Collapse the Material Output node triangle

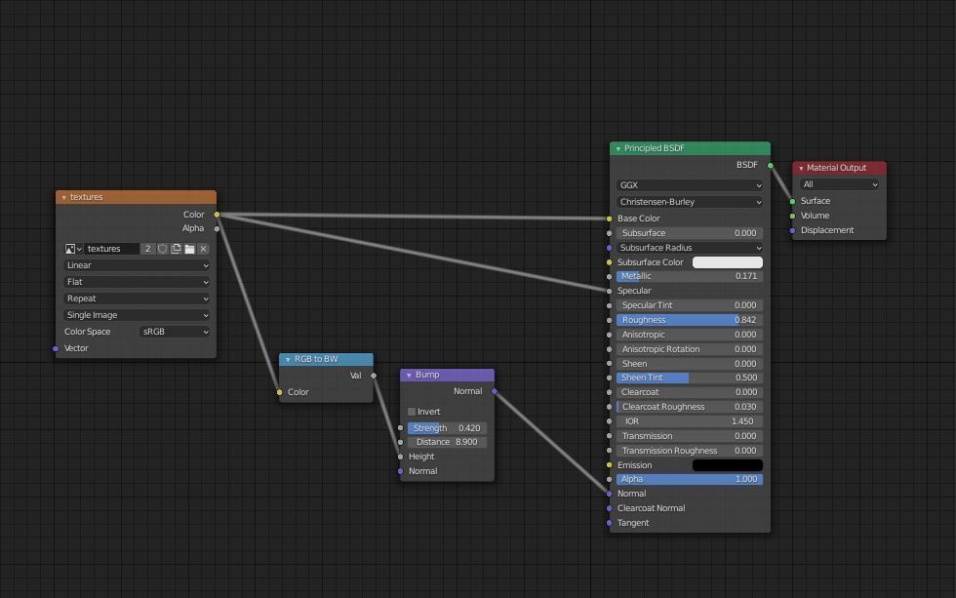(x=801, y=168)
